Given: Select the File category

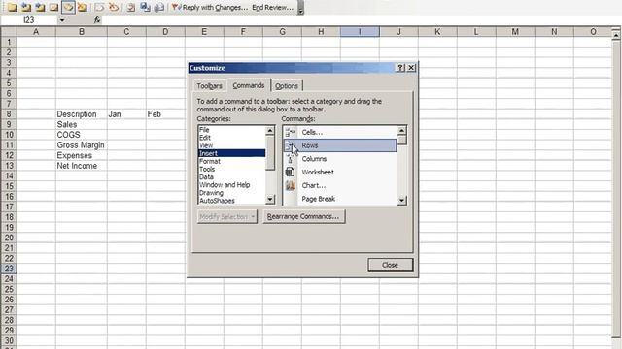Looking at the screenshot, I should pos(231,130).
